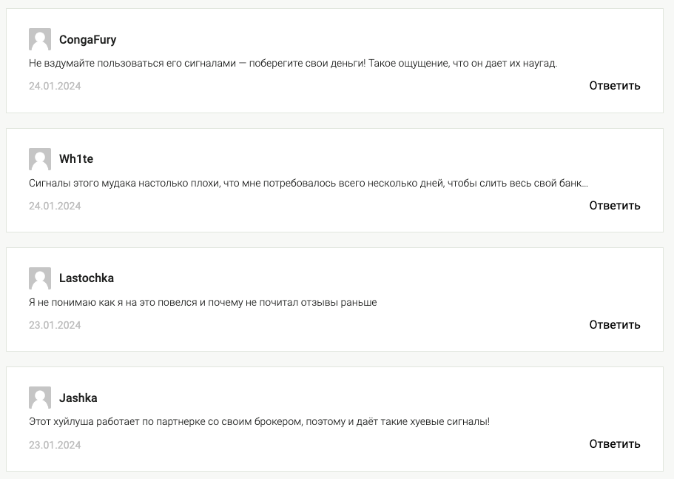Click Lastochka's comment text about отзывы
Viewport: 674px width, 479px height.
click(203, 302)
